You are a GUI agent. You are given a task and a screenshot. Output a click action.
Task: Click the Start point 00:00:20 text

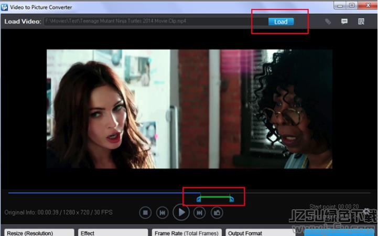coord(334,207)
